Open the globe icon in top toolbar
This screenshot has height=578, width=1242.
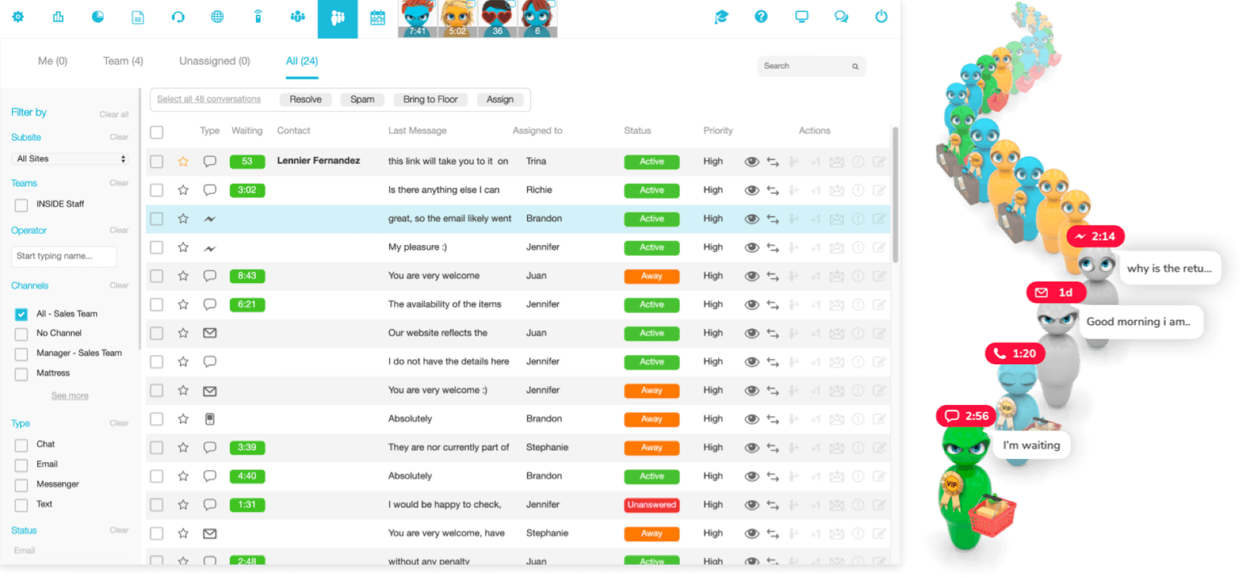tap(217, 17)
